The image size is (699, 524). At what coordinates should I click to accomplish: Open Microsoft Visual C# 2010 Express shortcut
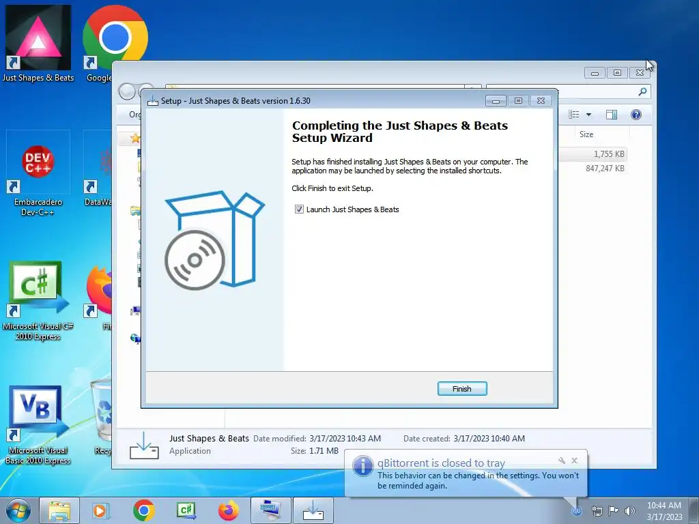38,301
